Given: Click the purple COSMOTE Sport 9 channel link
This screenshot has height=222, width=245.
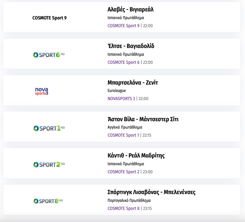Looking at the screenshot, I should [123, 26].
